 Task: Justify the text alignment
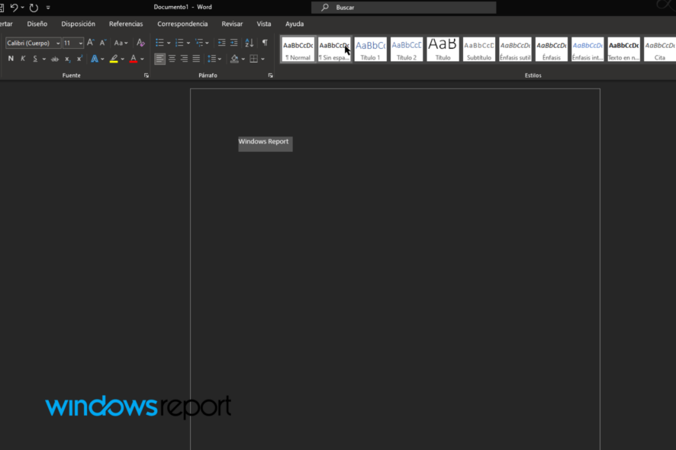196,59
